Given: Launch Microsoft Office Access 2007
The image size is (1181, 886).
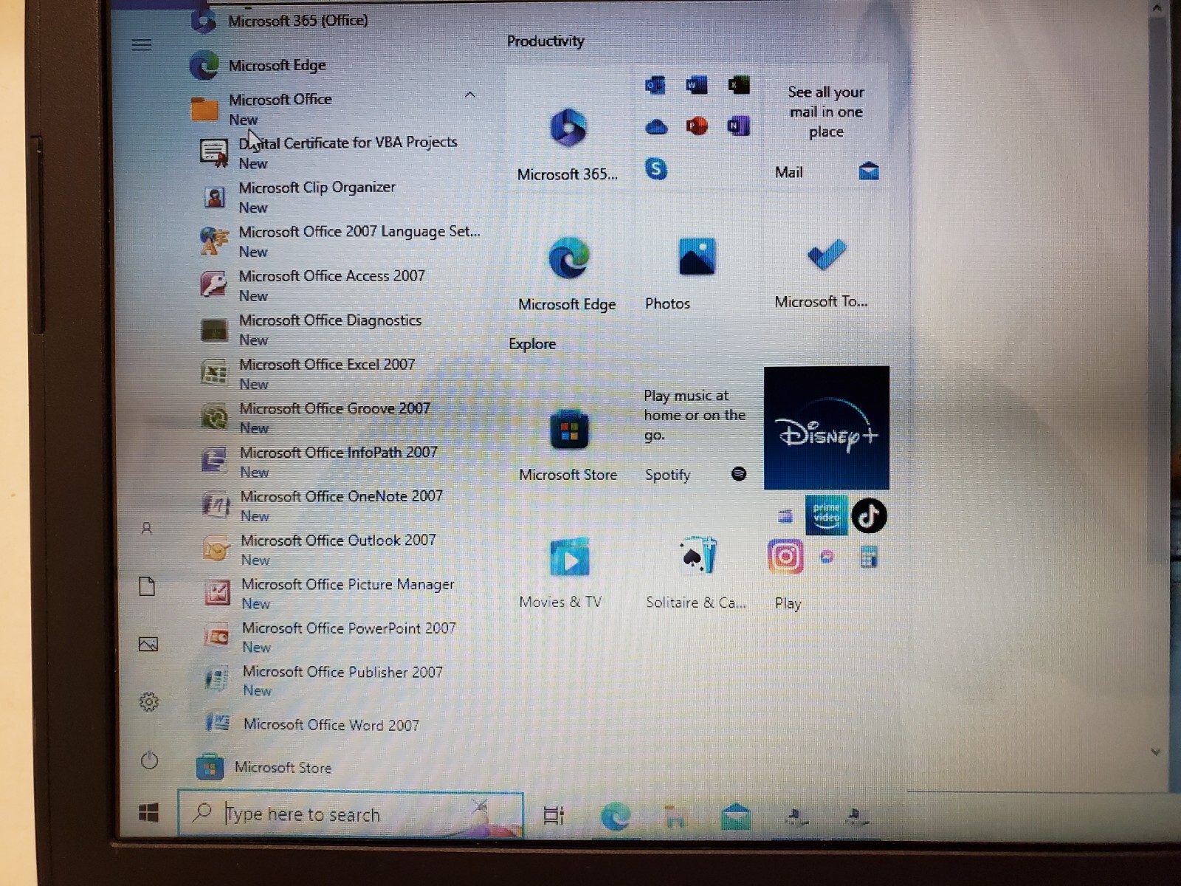Looking at the screenshot, I should tap(331, 284).
